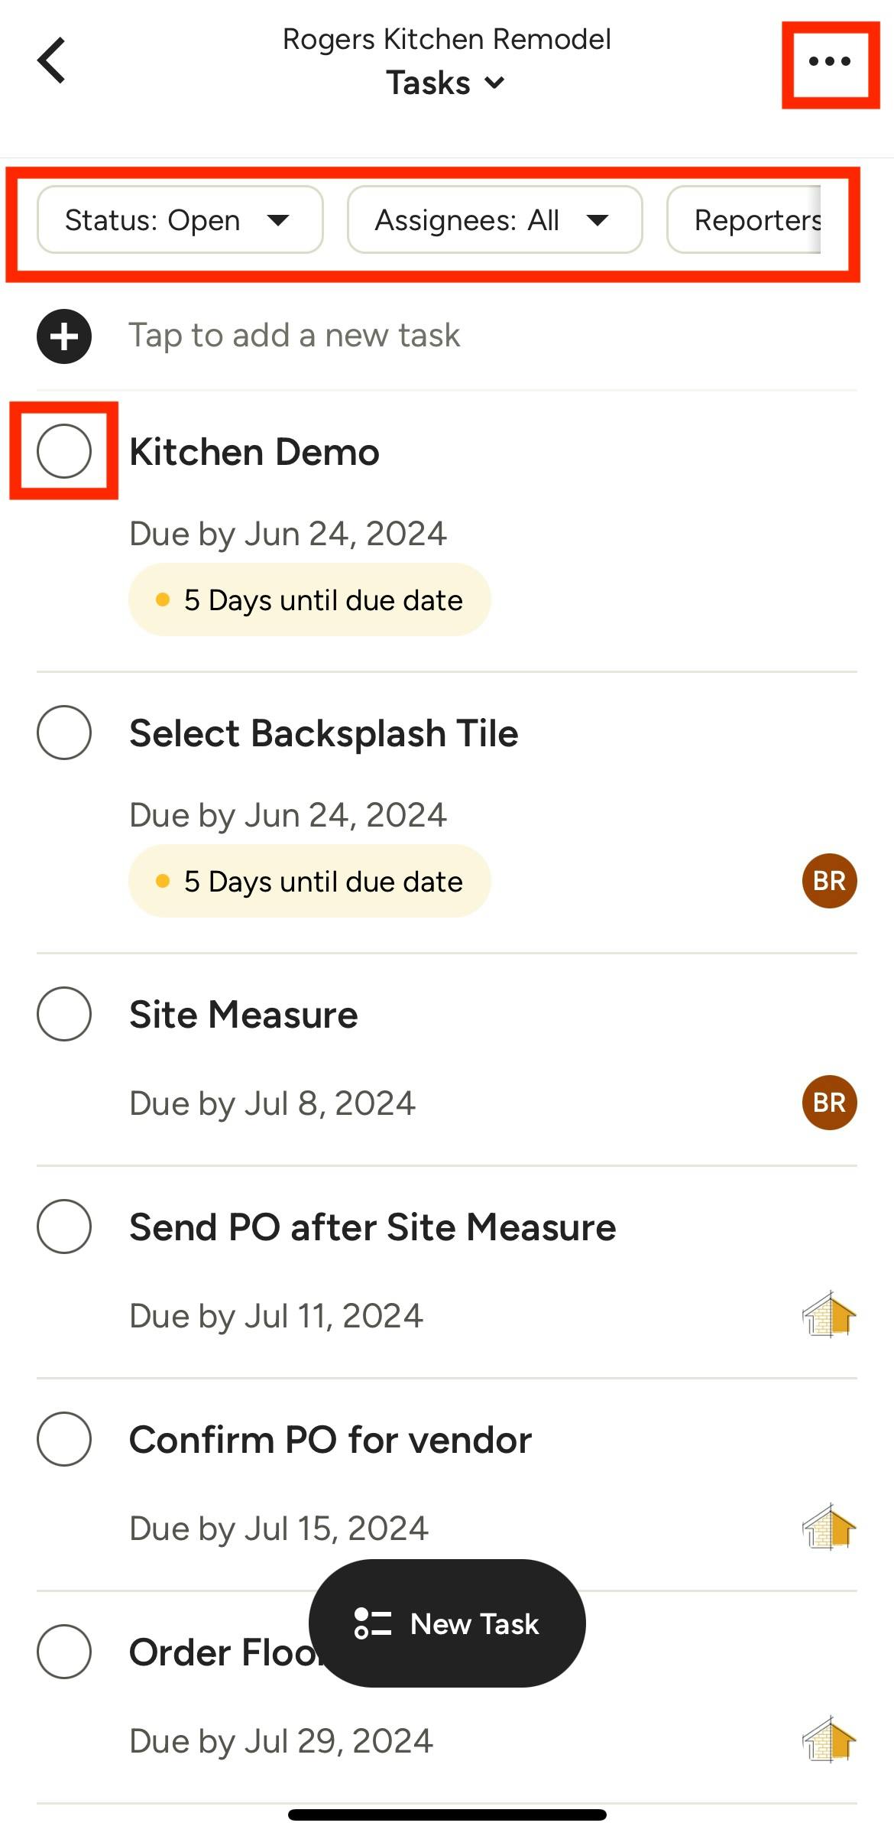The width and height of the screenshot is (894, 1839).
Task: Tap house icon on Send PO task
Action: 829,1314
